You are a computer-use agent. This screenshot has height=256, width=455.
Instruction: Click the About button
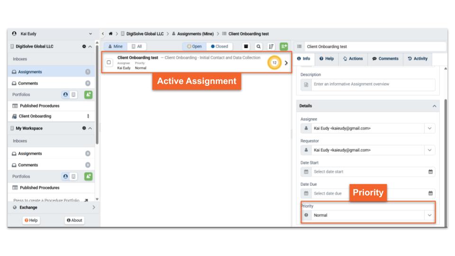(x=74, y=220)
